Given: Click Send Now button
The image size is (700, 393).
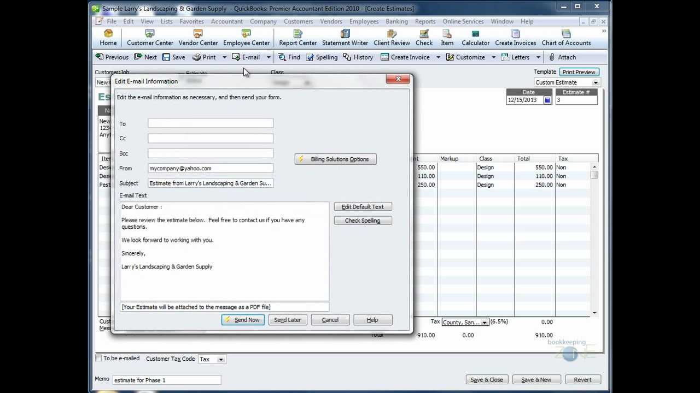Looking at the screenshot, I should pyautogui.click(x=243, y=320).
